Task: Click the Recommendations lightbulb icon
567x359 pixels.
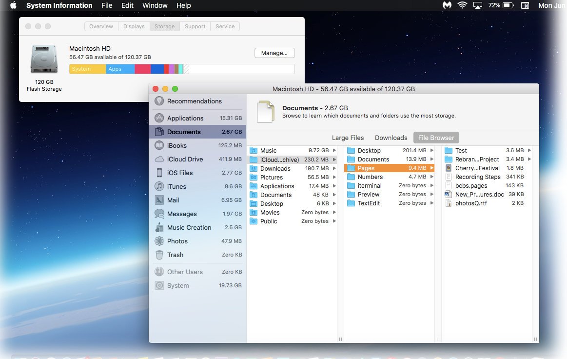Action: [159, 101]
